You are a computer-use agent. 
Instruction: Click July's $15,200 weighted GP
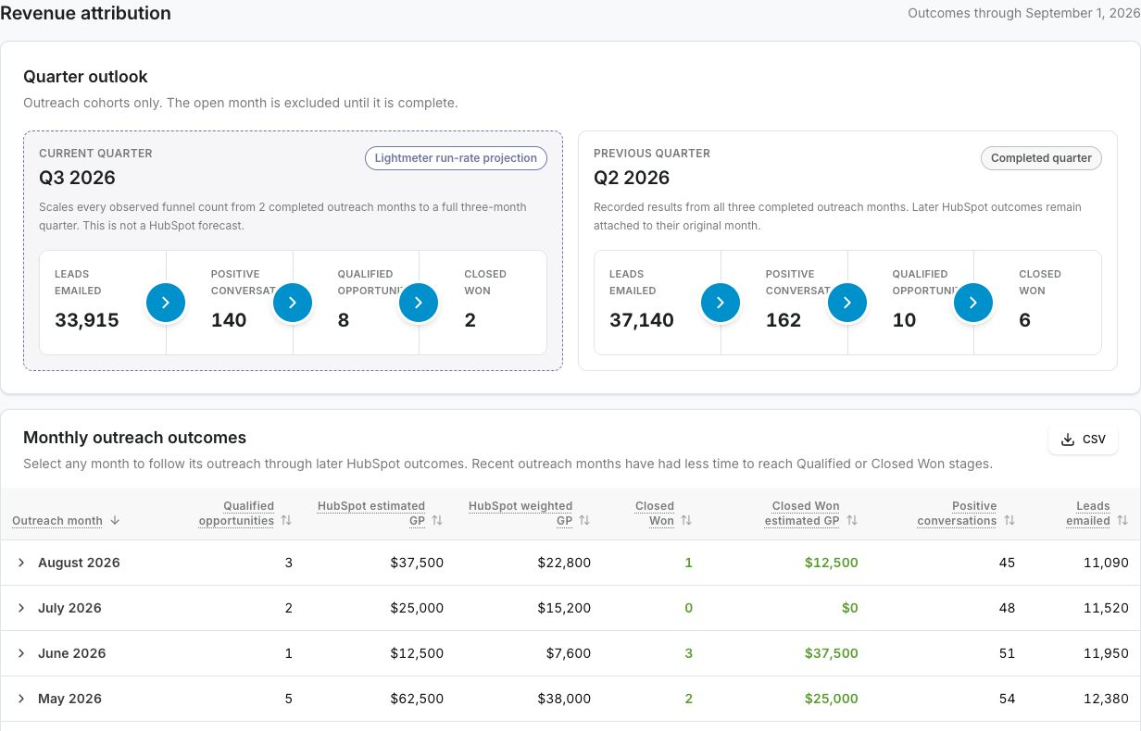564,608
